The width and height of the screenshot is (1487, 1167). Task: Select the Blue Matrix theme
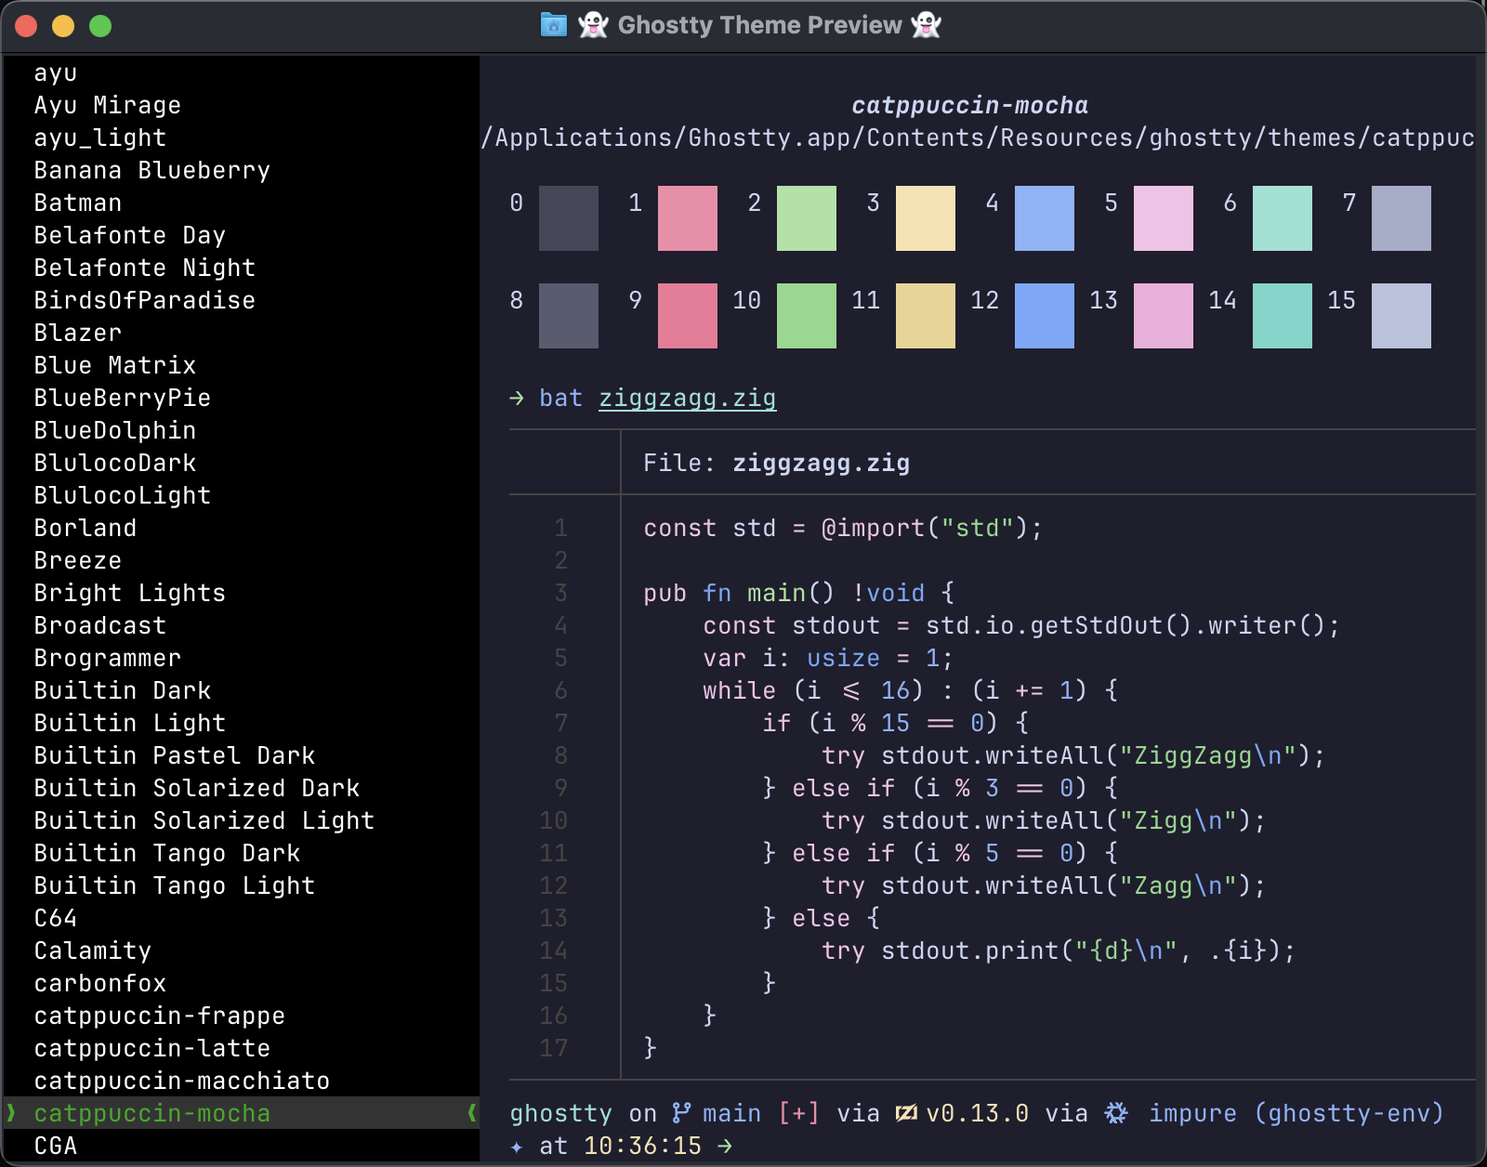pyautogui.click(x=115, y=365)
